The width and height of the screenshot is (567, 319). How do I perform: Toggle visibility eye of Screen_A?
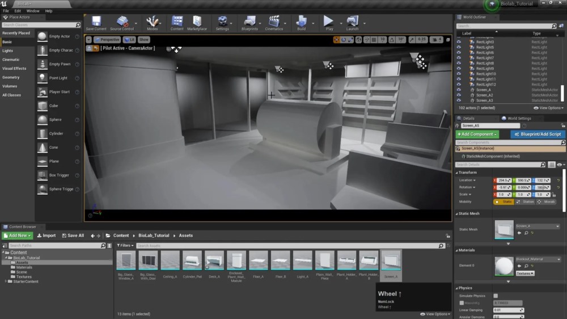pos(459,90)
